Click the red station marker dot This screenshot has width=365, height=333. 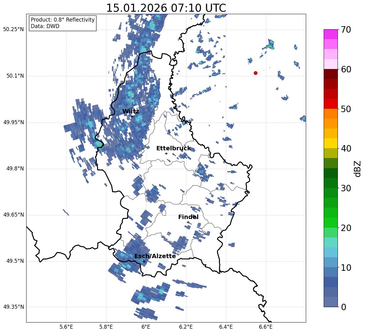coord(255,73)
